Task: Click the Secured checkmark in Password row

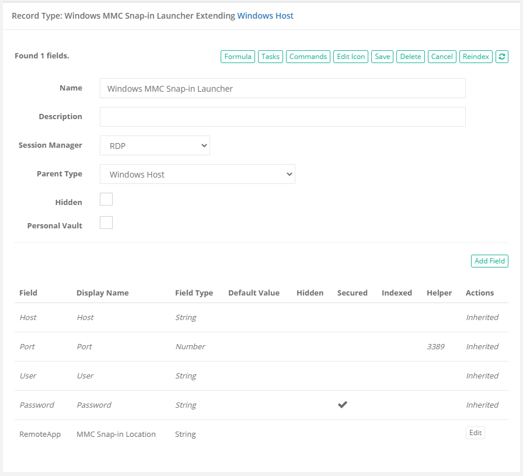Action: coord(343,405)
